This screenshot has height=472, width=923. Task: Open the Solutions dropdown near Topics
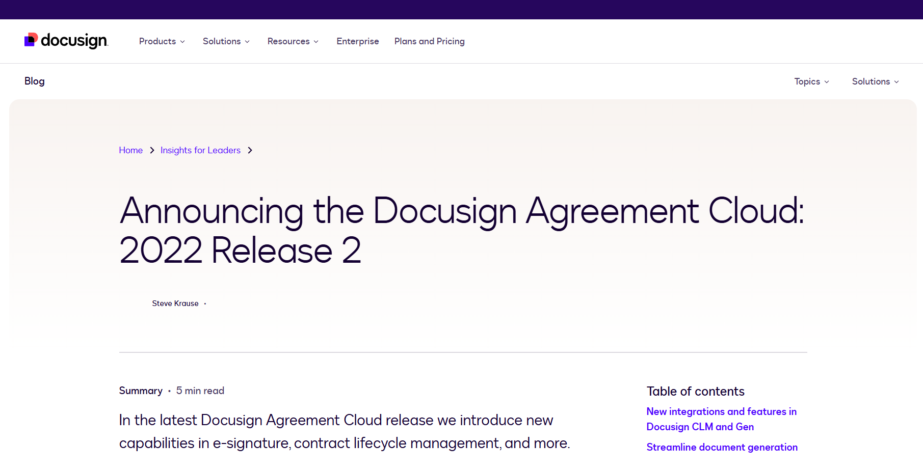(x=875, y=81)
